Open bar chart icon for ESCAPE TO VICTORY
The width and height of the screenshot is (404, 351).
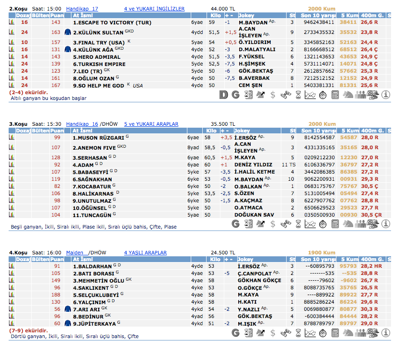12,22
